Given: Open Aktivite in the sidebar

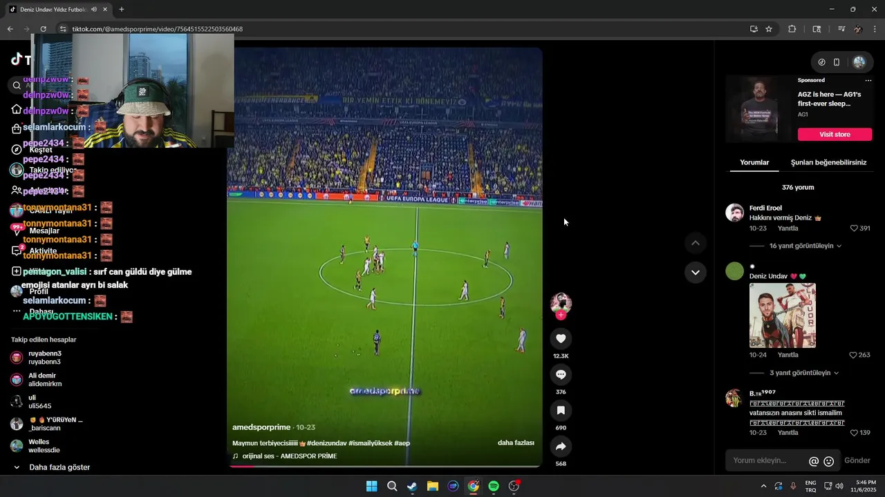Looking at the screenshot, I should tap(43, 251).
